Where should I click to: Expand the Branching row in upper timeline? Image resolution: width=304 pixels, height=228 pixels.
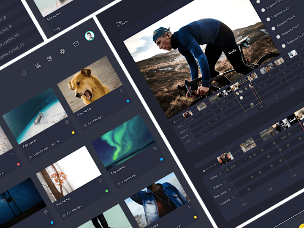click(x=190, y=133)
